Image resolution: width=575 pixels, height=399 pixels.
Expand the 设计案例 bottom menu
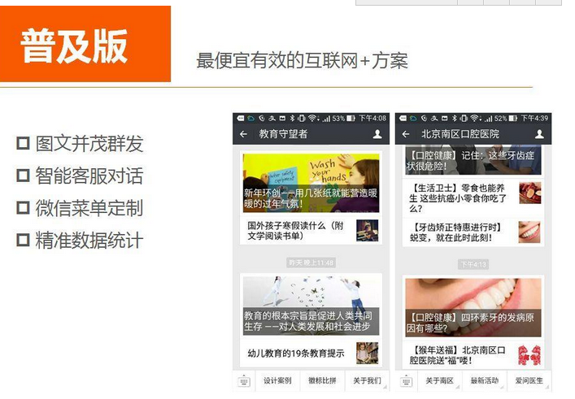coord(277,381)
